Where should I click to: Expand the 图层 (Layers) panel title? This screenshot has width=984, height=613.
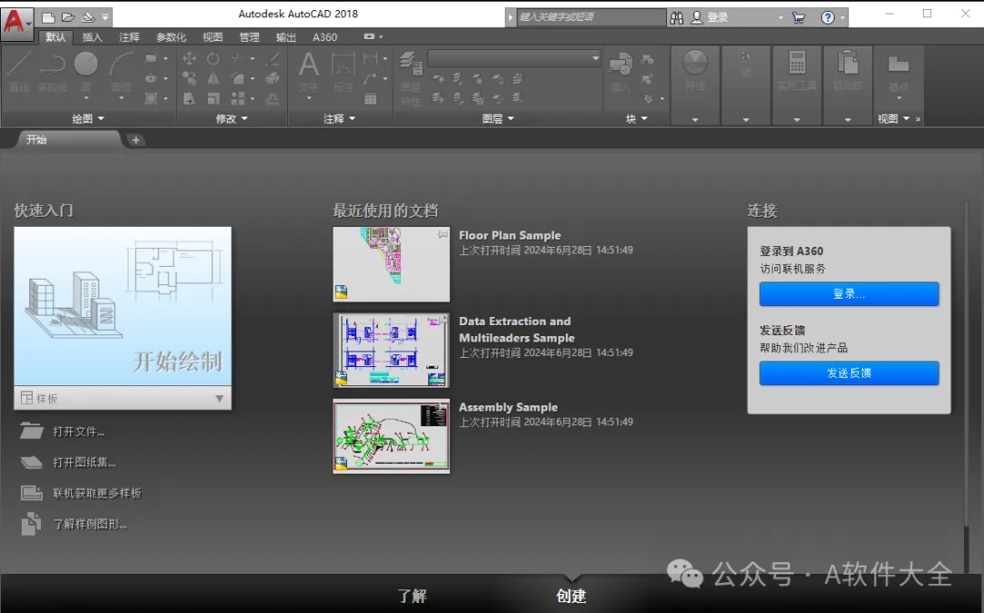coord(498,118)
